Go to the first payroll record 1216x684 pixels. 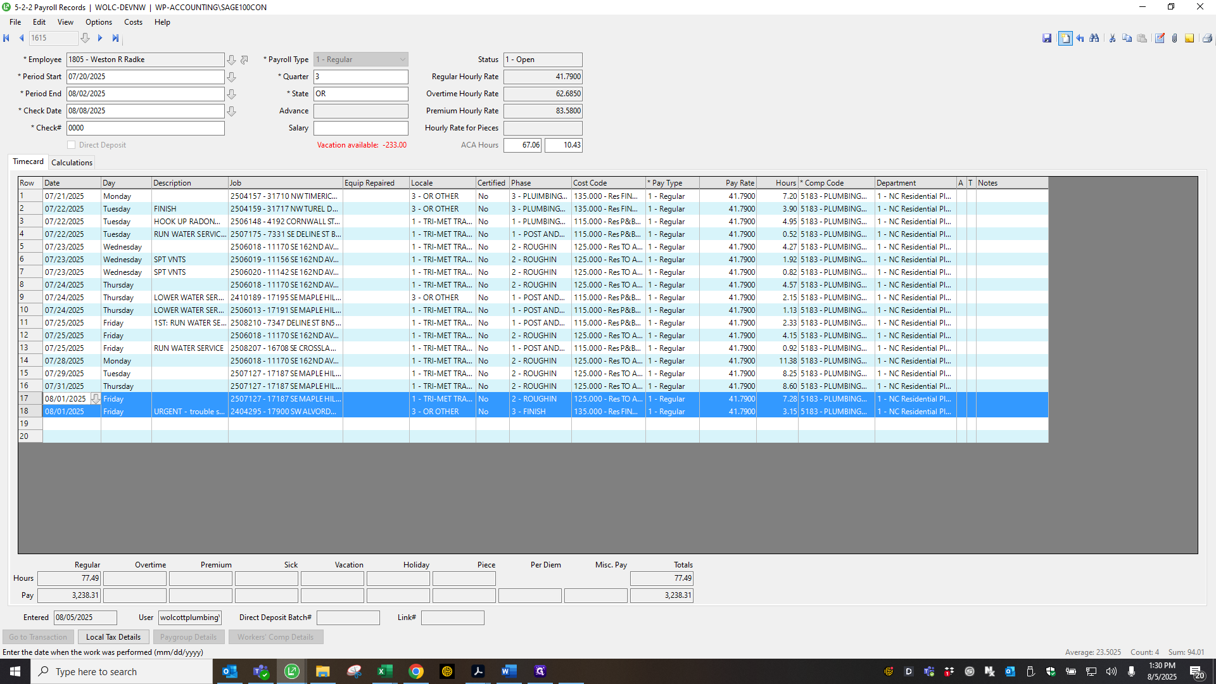6,38
